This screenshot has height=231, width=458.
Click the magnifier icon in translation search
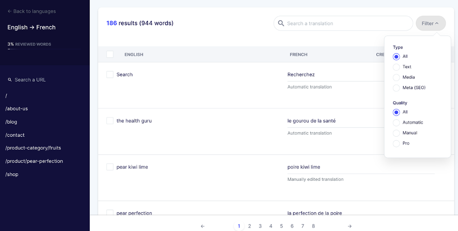tap(281, 23)
